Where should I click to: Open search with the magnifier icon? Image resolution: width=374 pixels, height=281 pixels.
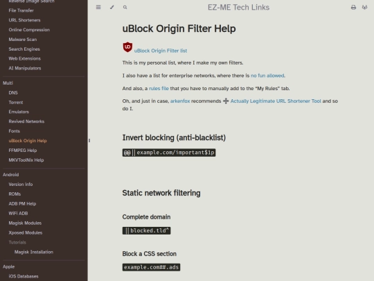(125, 8)
